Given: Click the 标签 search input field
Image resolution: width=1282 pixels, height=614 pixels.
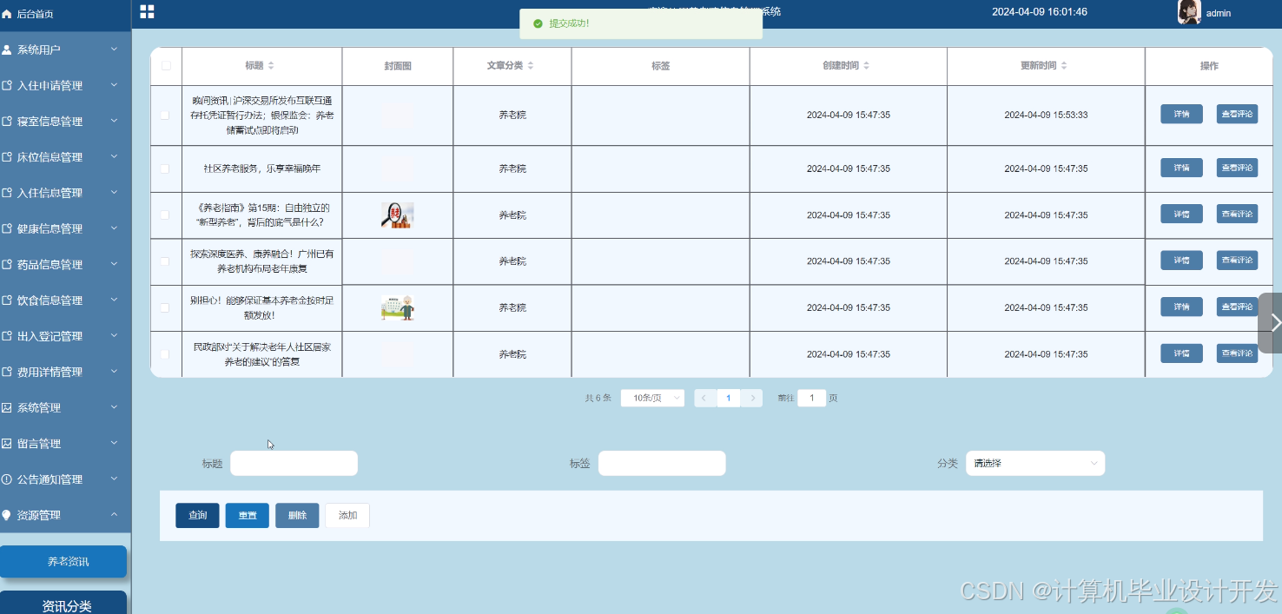Looking at the screenshot, I should click(x=662, y=464).
